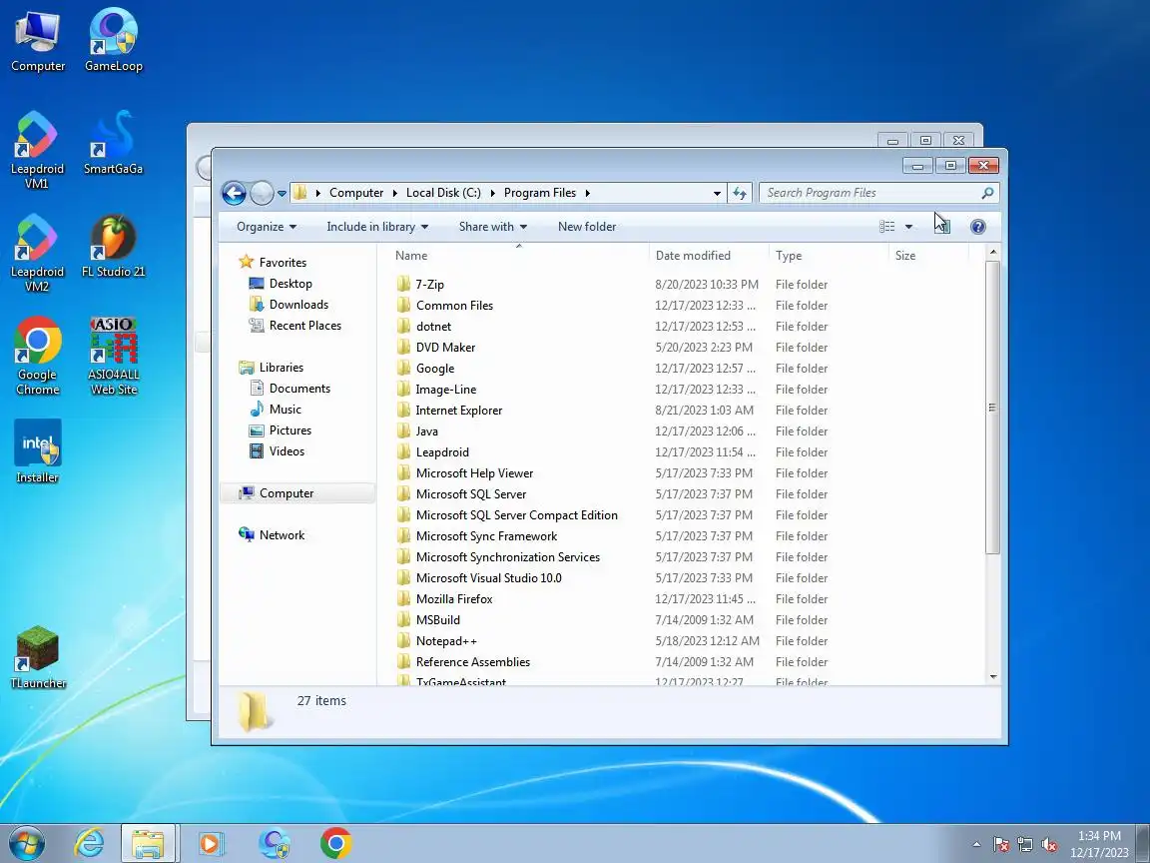Open ASIO4ALL Web Site shortcut
The width and height of the screenshot is (1150, 863).
tap(113, 356)
